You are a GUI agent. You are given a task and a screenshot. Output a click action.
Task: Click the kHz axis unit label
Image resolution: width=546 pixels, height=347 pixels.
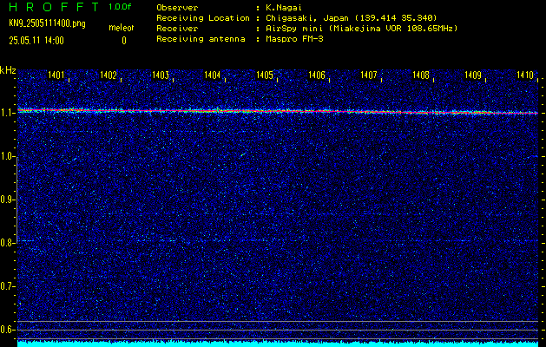8,70
